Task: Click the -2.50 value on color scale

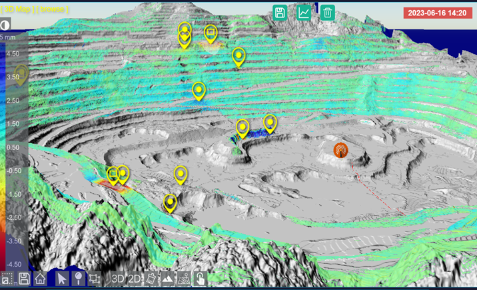Action: [14, 218]
